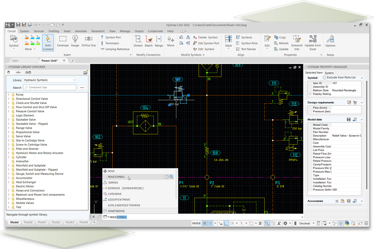This screenshot has height=249, width=374.
Task: Select Proportional Valve in library tree
Action: point(28,132)
